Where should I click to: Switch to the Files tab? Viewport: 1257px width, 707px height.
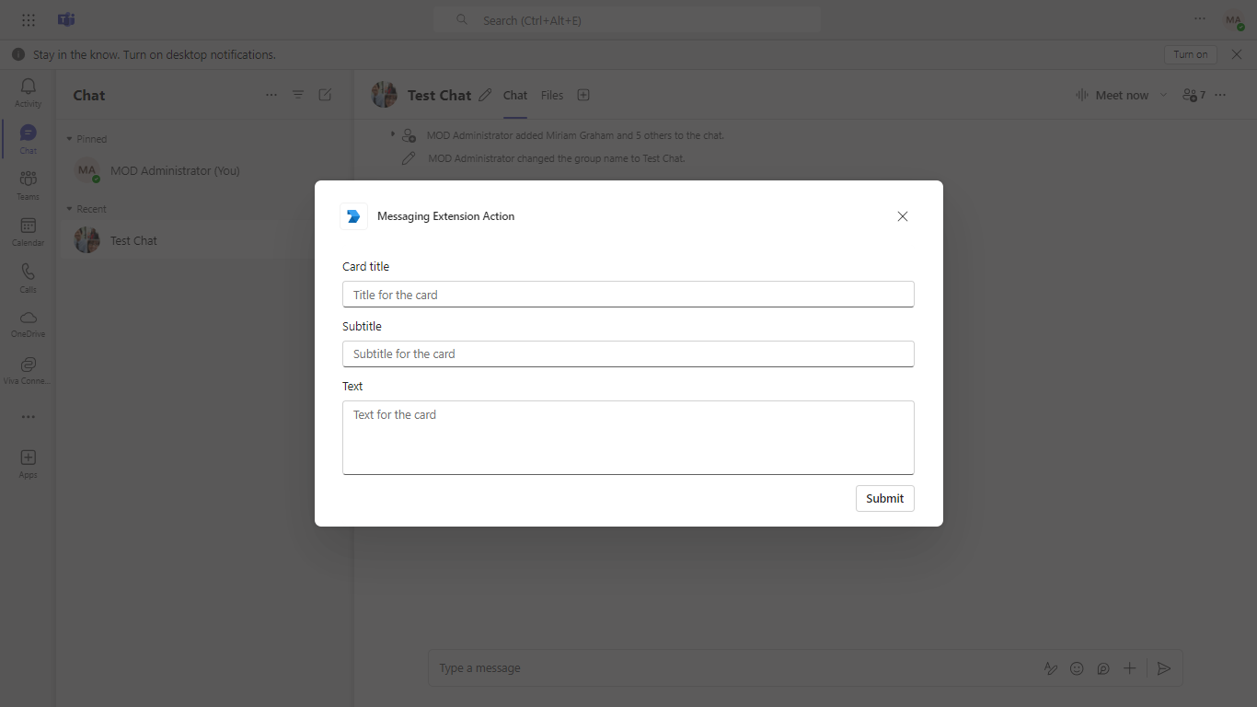pyautogui.click(x=552, y=96)
